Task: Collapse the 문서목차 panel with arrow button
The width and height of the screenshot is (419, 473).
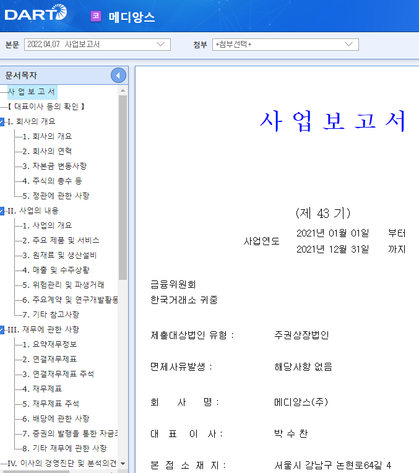Action: coord(118,76)
